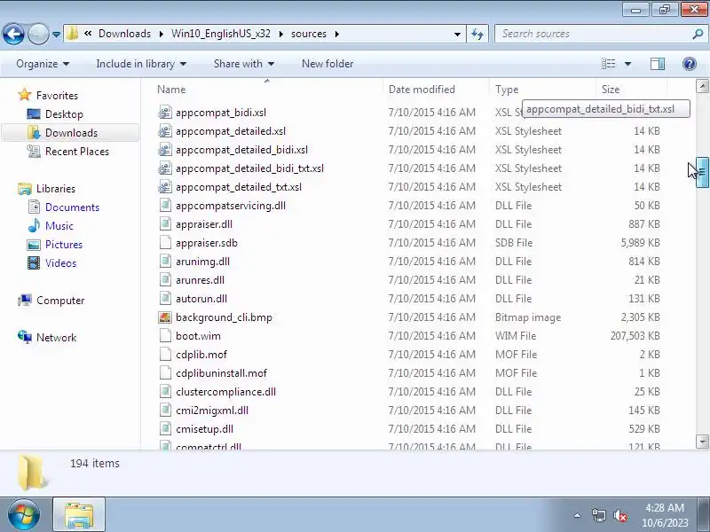
Task: Select cdplib.mof file icon
Action: pyautogui.click(x=165, y=354)
